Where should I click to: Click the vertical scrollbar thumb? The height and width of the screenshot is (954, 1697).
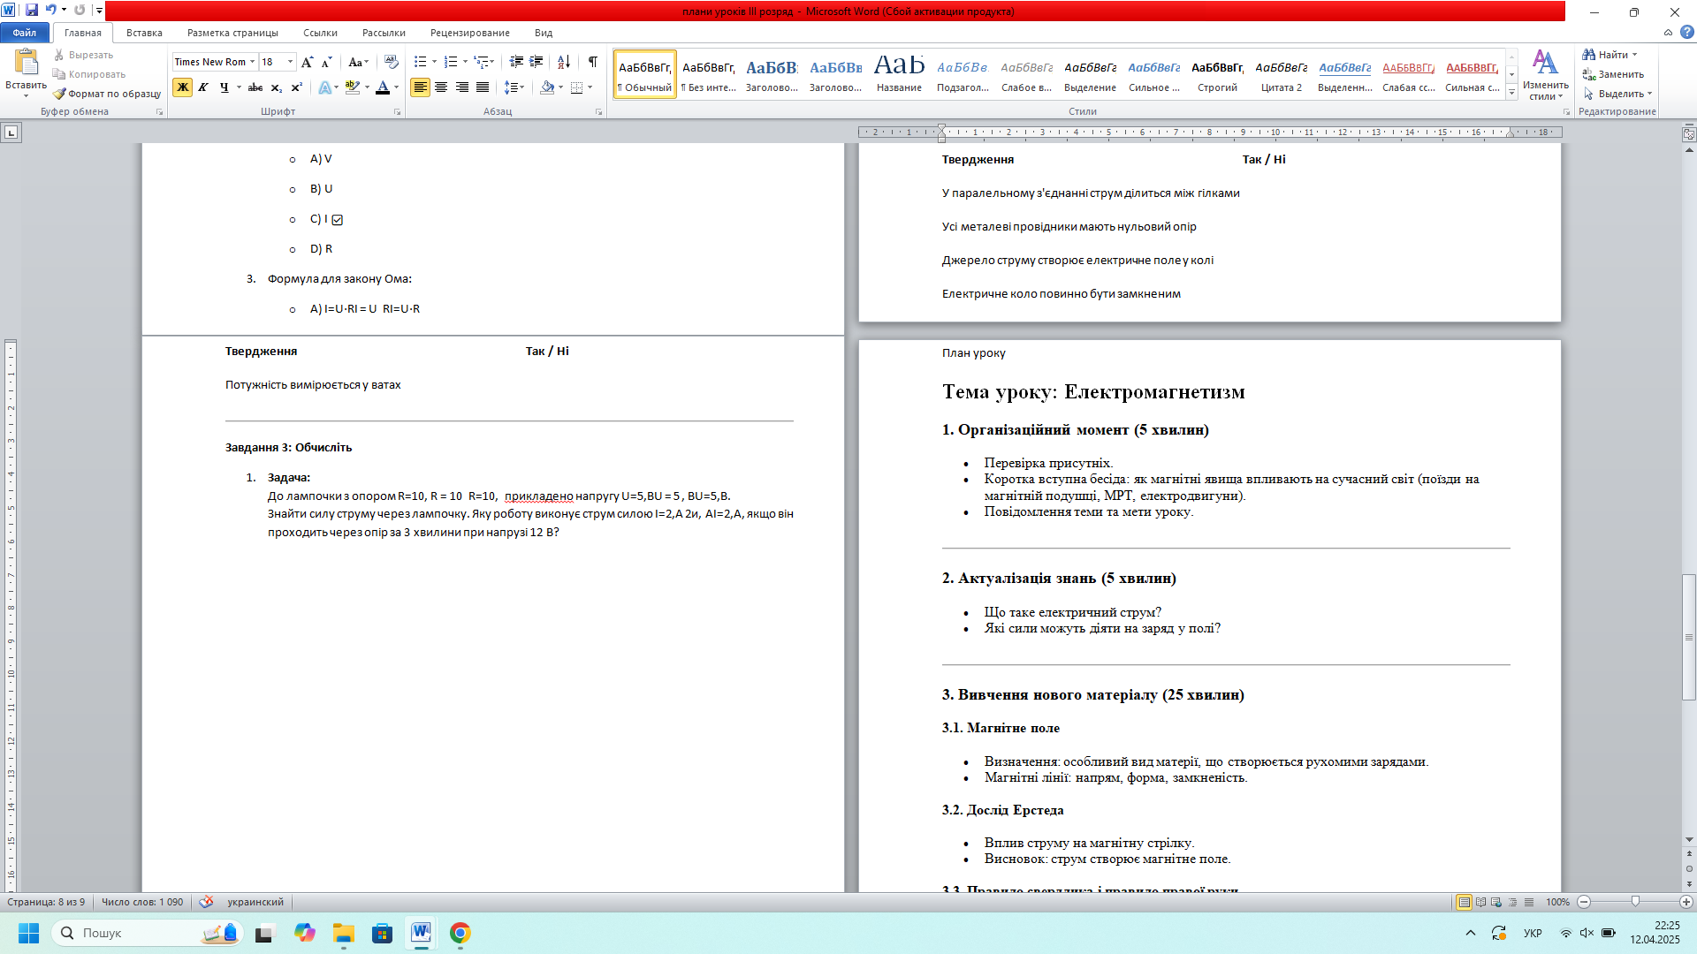pos(1689,637)
